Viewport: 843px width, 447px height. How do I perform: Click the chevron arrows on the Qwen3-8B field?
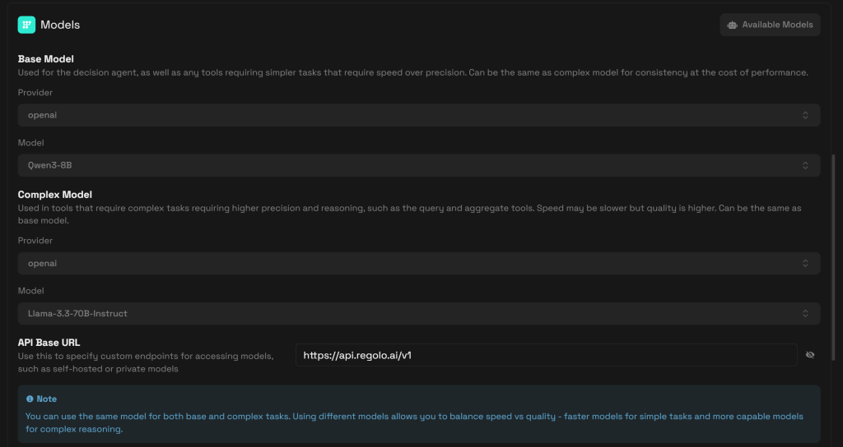(805, 165)
